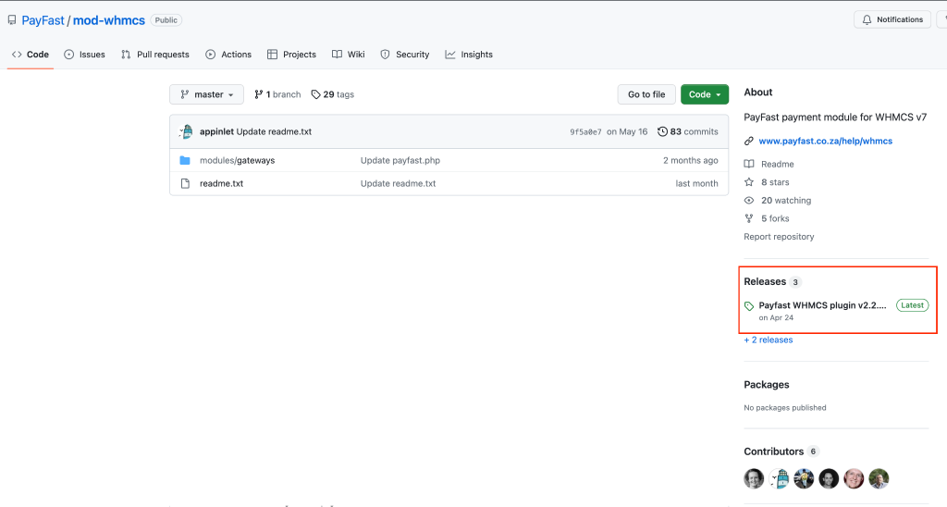
Task: Click the fourth contributor avatar
Action: (829, 478)
